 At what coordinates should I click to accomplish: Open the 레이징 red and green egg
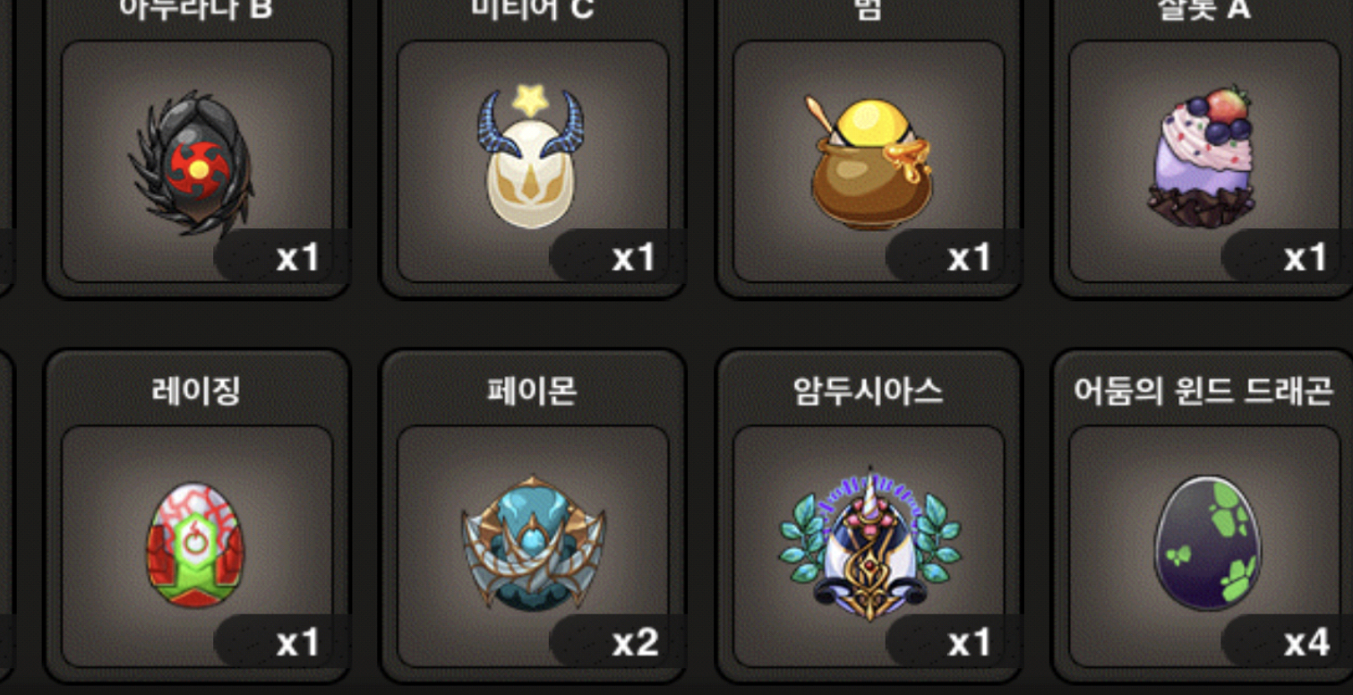pyautogui.click(x=194, y=545)
